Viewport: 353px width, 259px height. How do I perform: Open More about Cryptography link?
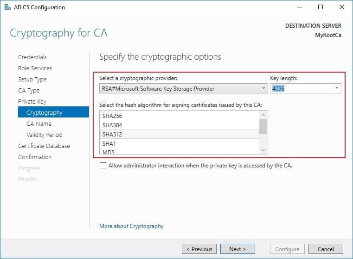click(131, 226)
